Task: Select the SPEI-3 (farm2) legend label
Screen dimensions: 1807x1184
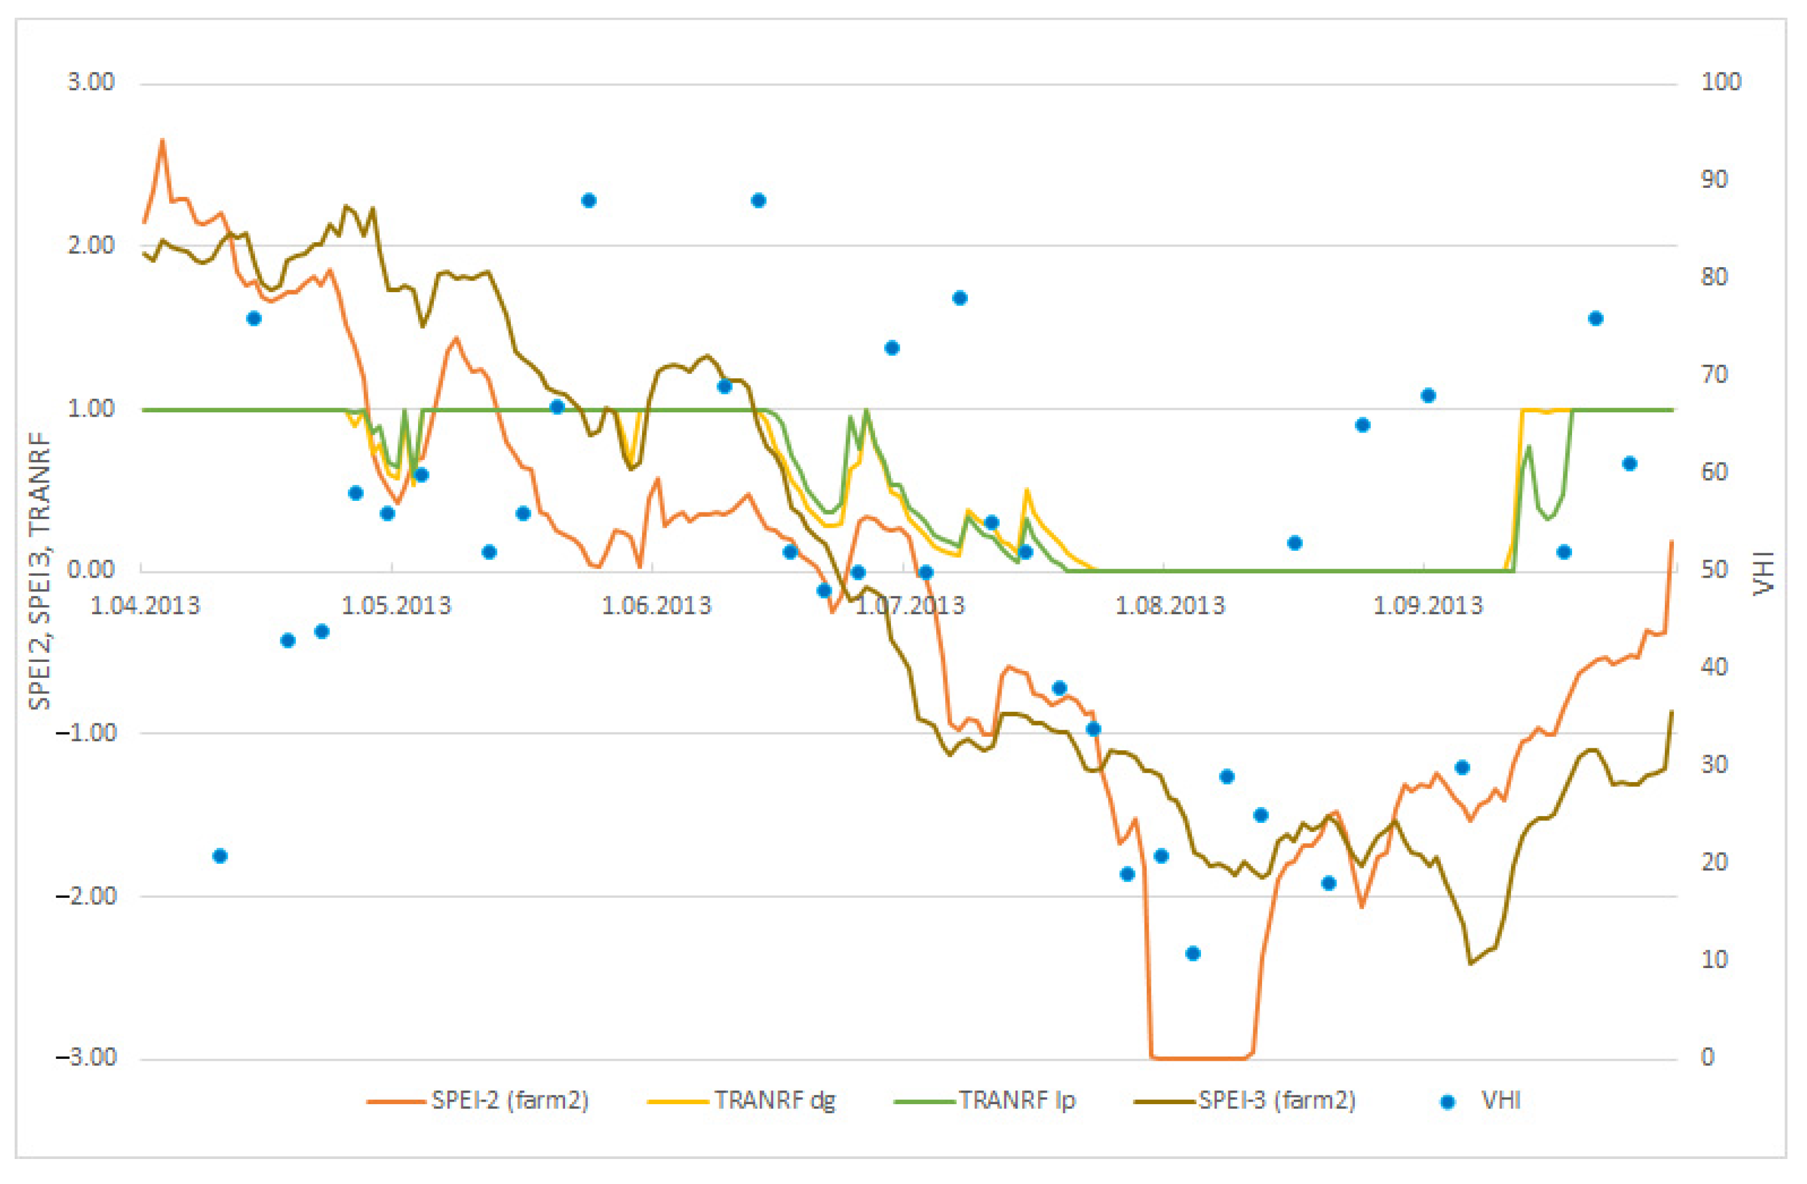Action: click(x=1276, y=1100)
